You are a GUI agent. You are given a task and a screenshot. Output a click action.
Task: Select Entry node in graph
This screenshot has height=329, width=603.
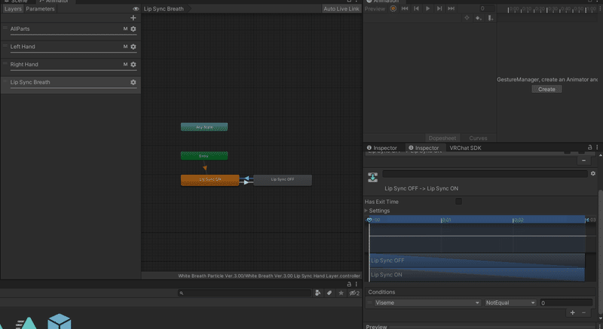pos(204,156)
